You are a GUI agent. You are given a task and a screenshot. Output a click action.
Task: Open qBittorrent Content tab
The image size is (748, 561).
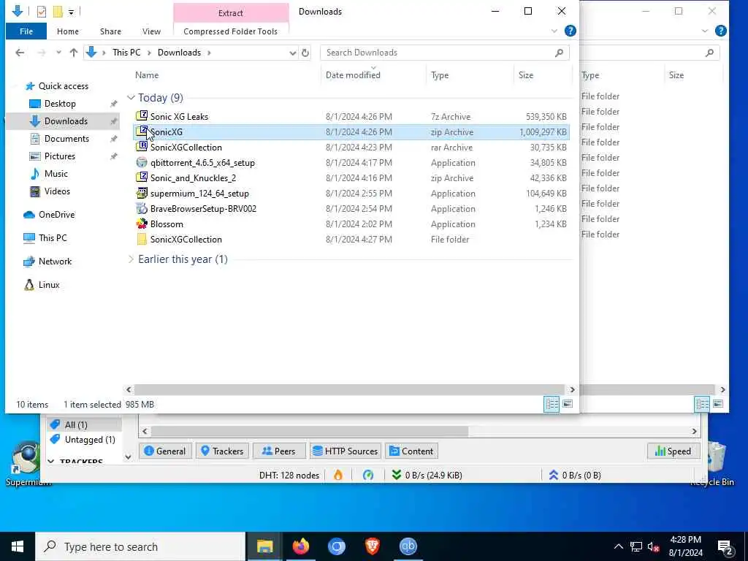tap(411, 451)
